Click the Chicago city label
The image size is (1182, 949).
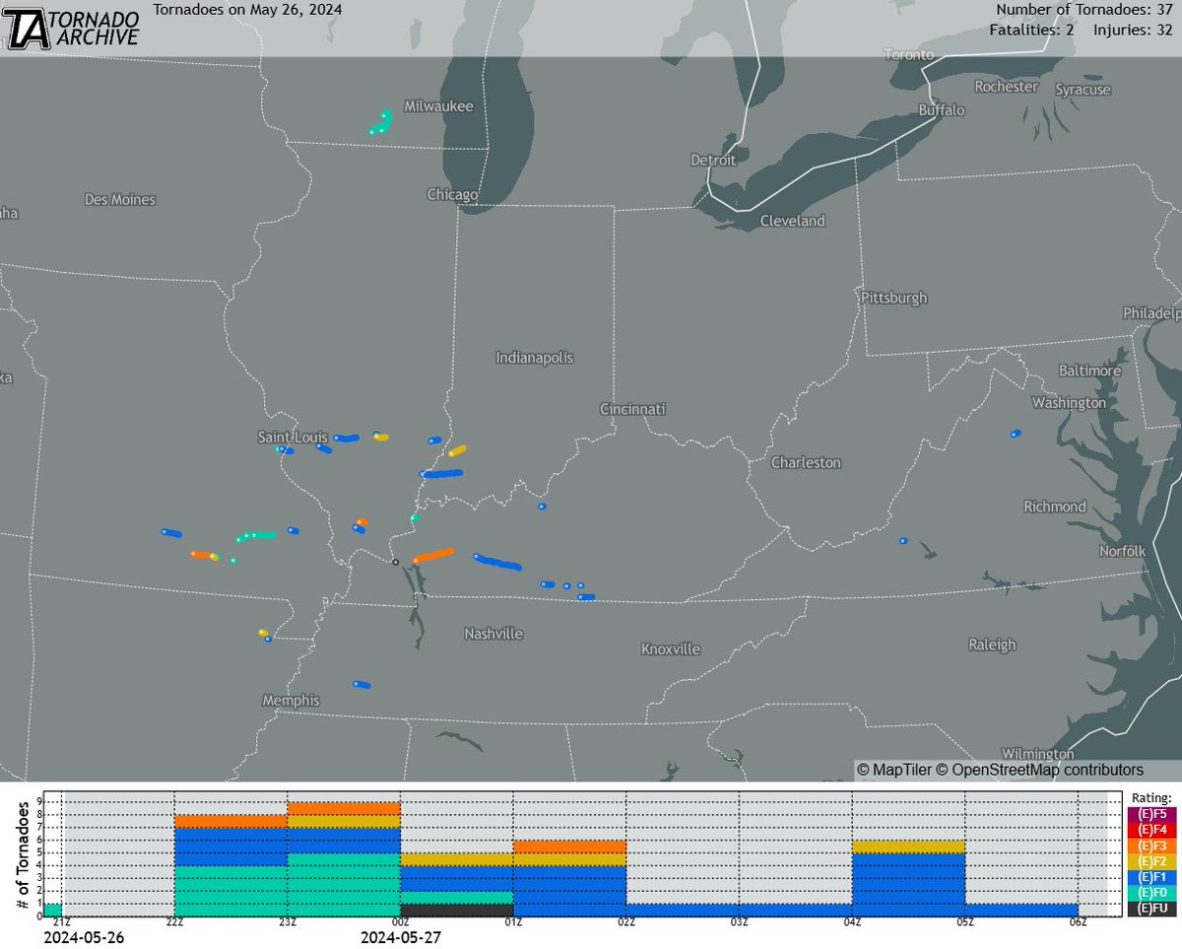point(453,194)
